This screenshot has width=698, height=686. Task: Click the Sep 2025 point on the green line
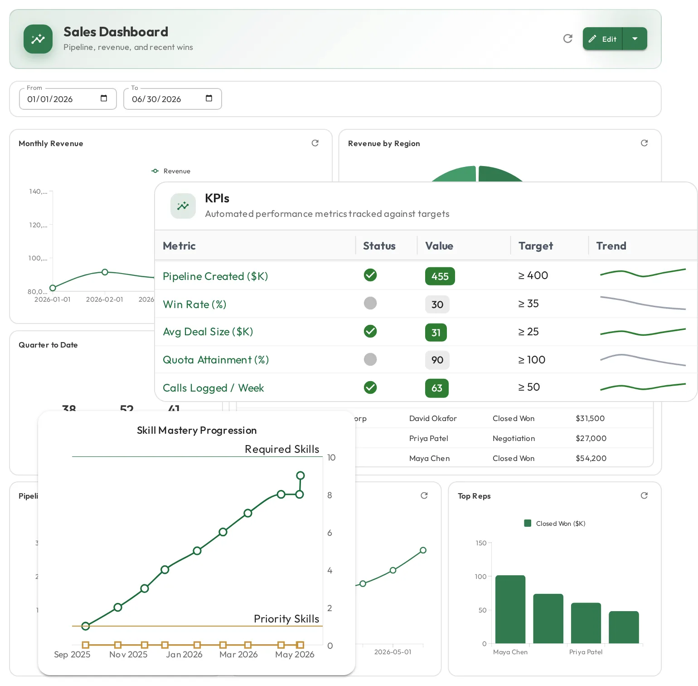[86, 626]
